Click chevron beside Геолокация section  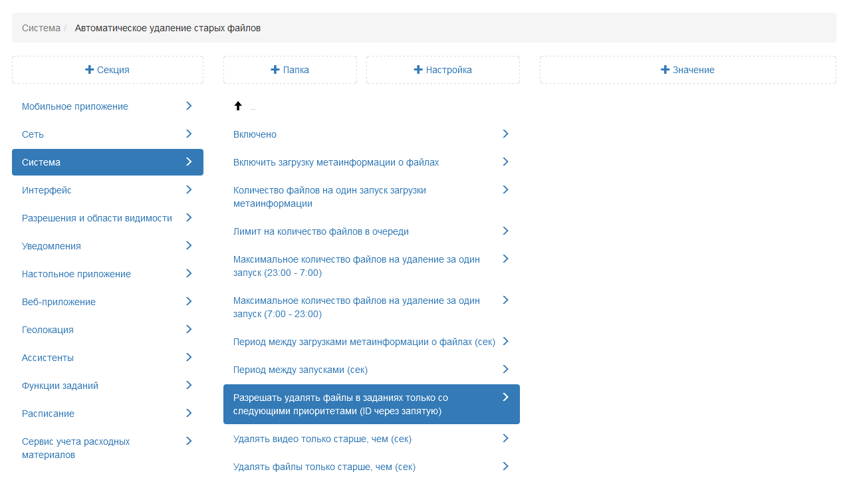[x=189, y=330]
